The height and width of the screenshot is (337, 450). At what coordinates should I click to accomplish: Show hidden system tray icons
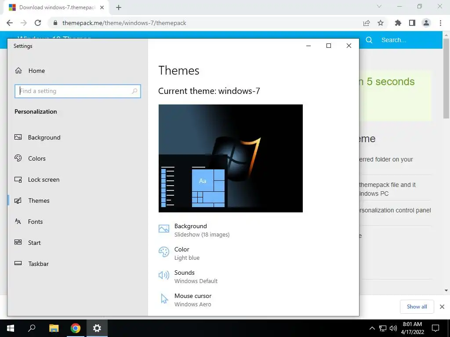tap(372, 328)
